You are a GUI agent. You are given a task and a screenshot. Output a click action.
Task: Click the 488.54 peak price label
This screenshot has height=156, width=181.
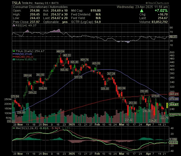pyautogui.click(x=61, y=51)
